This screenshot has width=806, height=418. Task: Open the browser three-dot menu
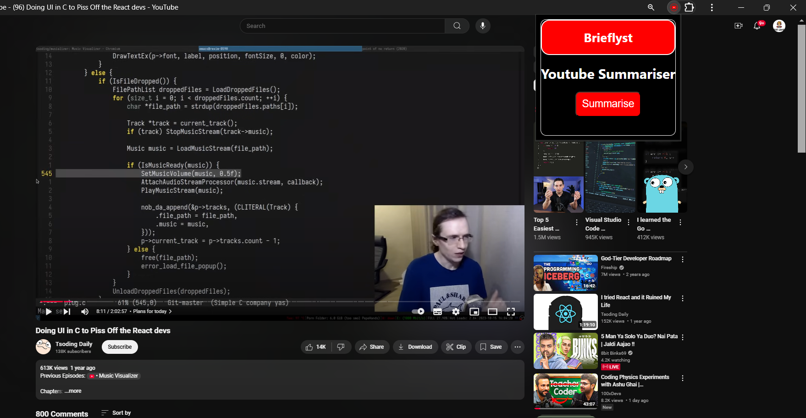coord(712,7)
